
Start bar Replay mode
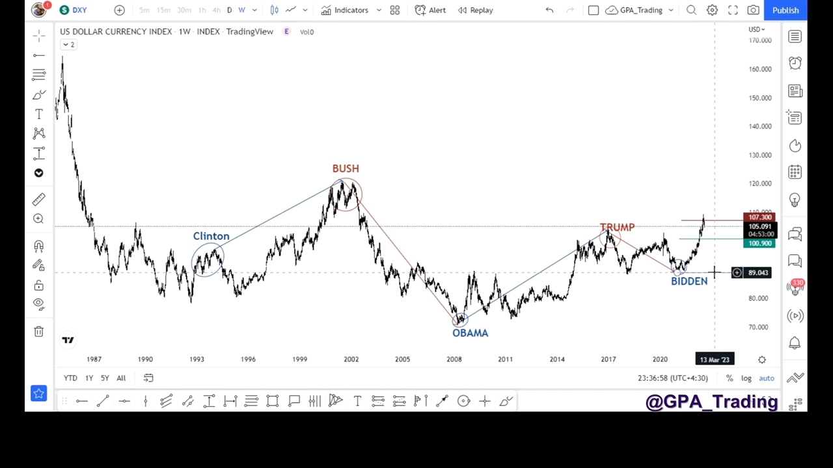(475, 10)
